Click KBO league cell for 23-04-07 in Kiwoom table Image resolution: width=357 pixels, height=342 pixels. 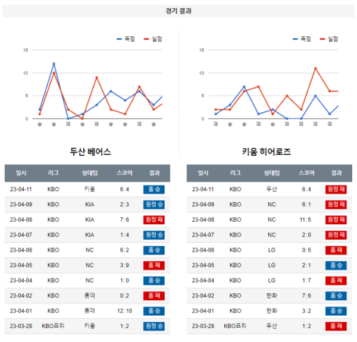pyautogui.click(x=236, y=235)
